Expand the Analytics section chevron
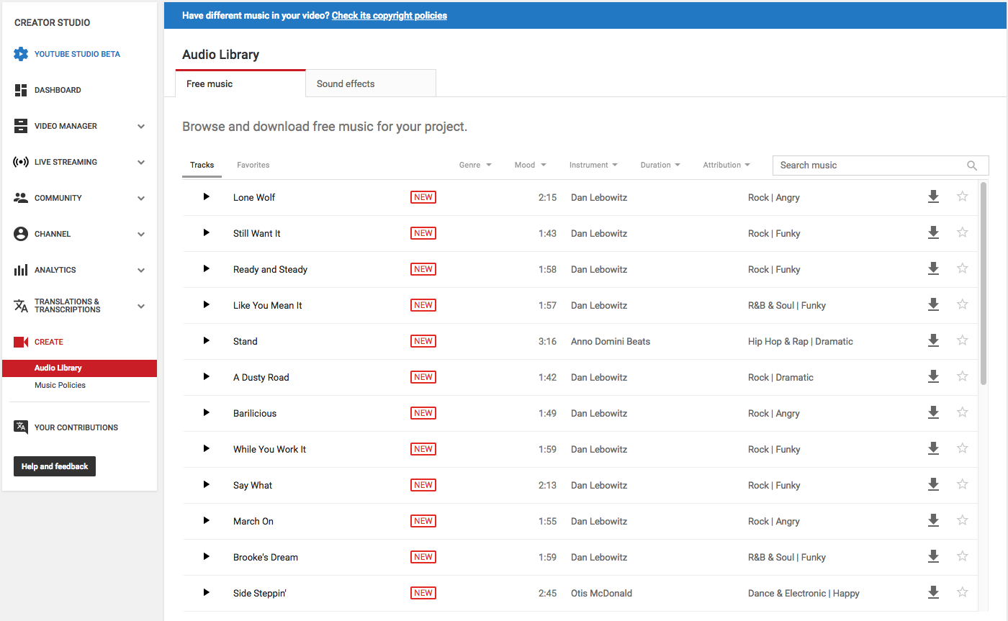Screen dimensions: 1008x621 coord(141,270)
